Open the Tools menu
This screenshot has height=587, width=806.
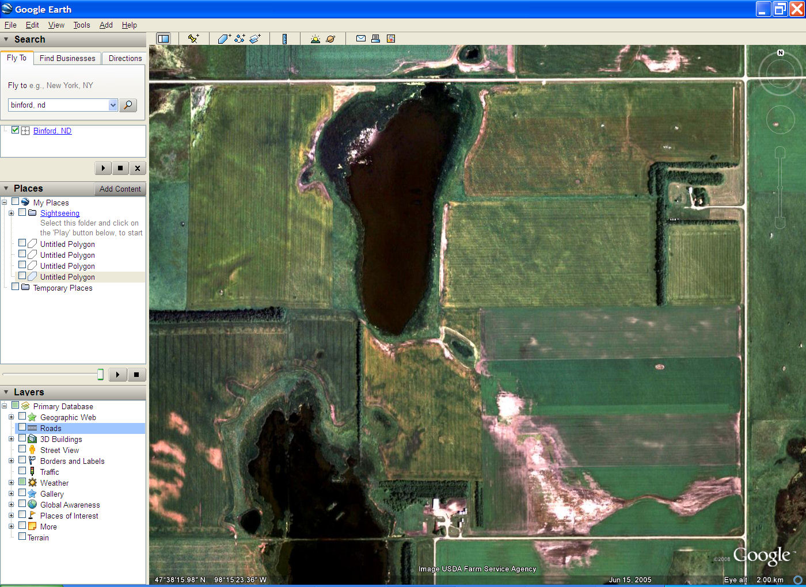(x=82, y=25)
